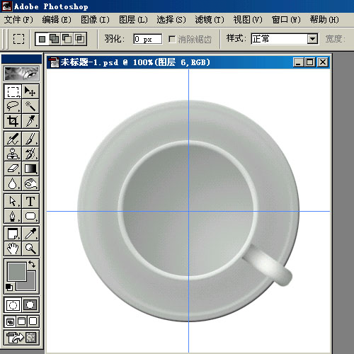Open the 样式 style dropdown arrow
This screenshot has width=354, height=354.
coord(313,39)
